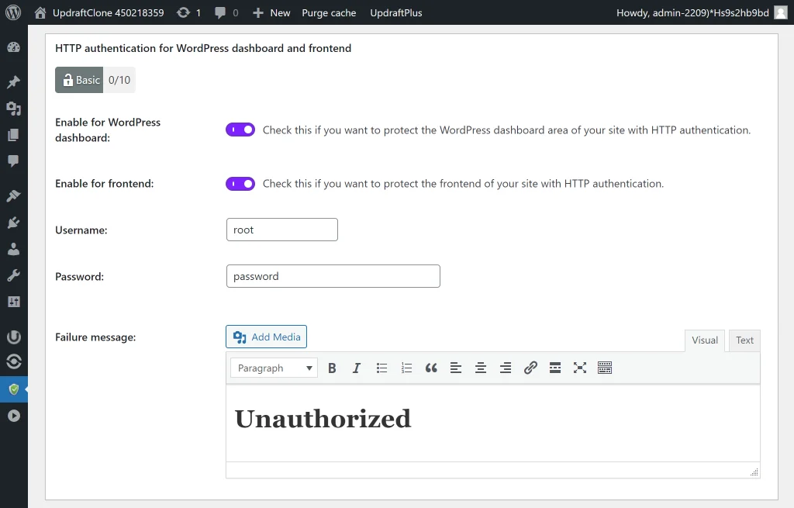Toggle off Enable for frontend switch
Screen dimensions: 794x508
coord(240,184)
